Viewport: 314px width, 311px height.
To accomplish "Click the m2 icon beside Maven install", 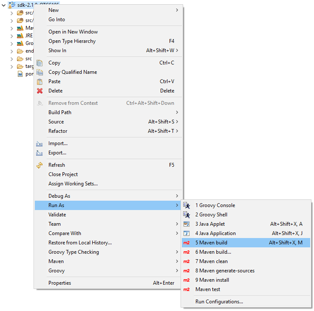I will [187, 280].
